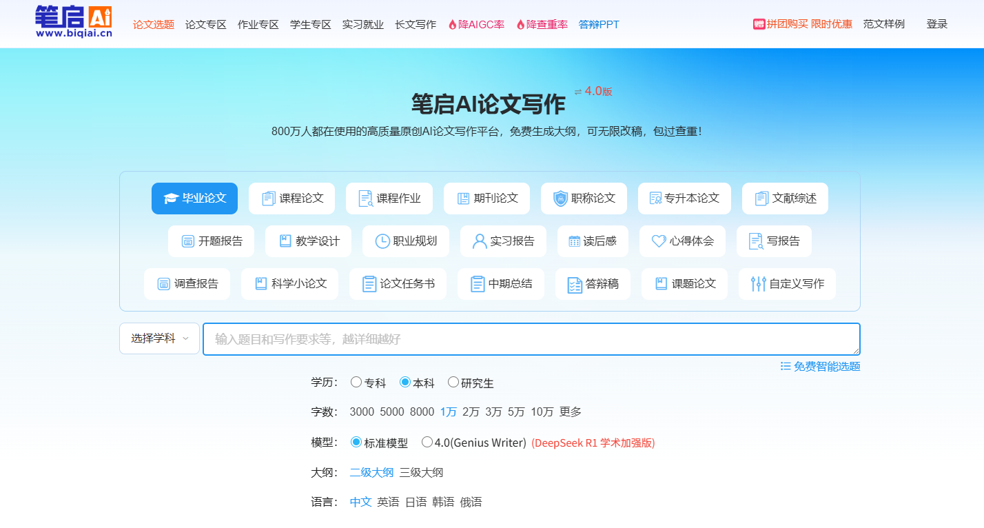
Task: Select the 期刊论文 journal icon
Action: pyautogui.click(x=464, y=199)
